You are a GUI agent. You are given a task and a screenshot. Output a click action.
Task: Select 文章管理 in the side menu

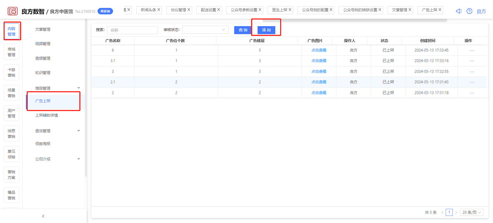coord(43,29)
